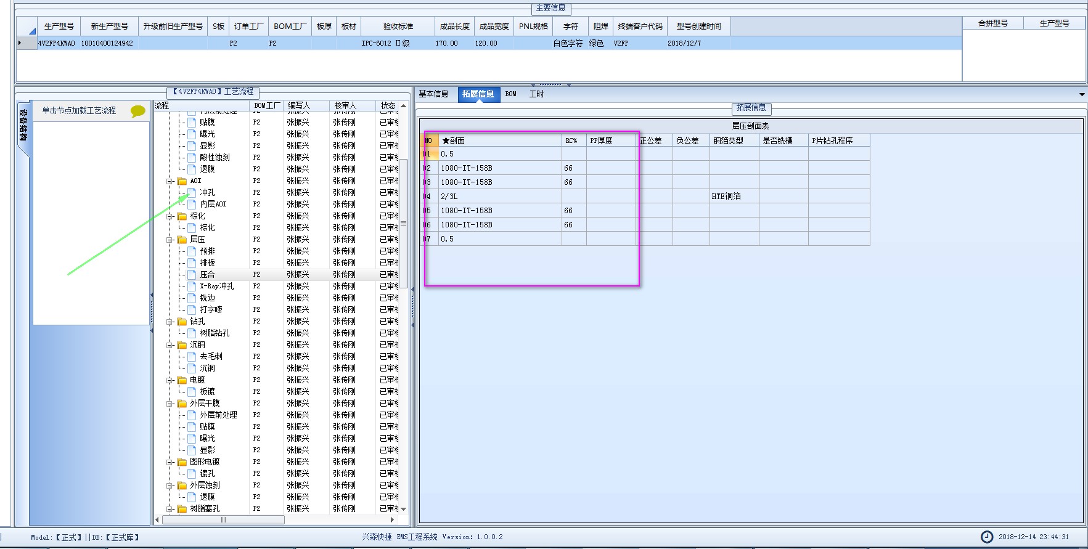Image resolution: width=1088 pixels, height=549 pixels.
Task: Click the 图形电镀 folder icon
Action: pyautogui.click(x=182, y=462)
